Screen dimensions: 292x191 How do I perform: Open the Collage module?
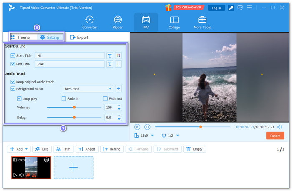point(174,23)
